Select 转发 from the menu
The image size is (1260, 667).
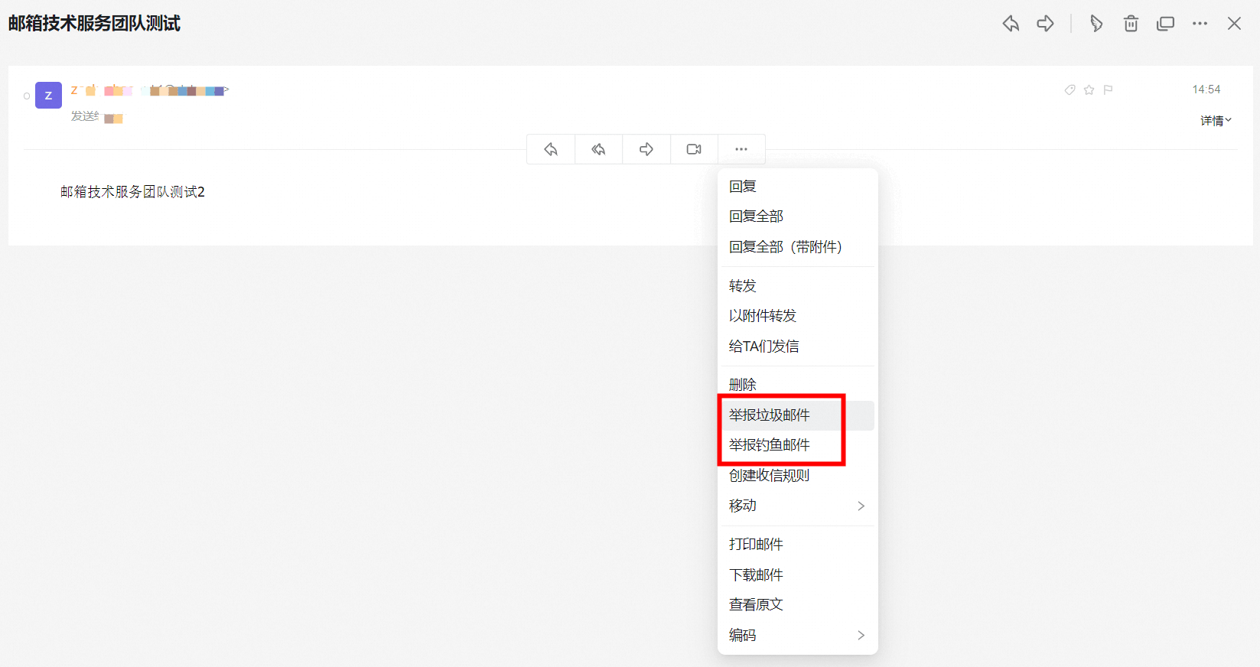pos(797,285)
